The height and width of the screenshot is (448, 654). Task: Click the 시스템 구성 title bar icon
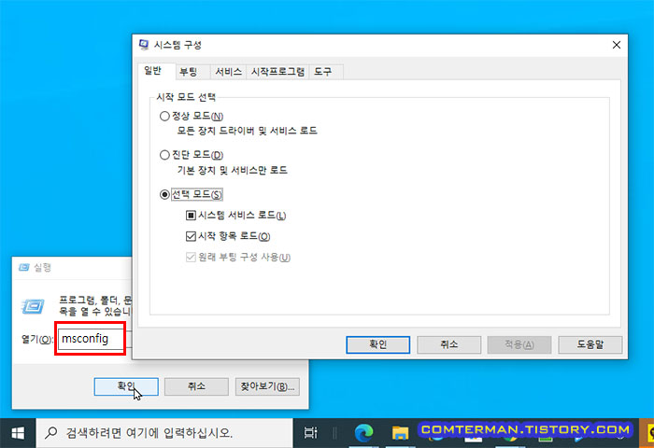pyautogui.click(x=144, y=45)
